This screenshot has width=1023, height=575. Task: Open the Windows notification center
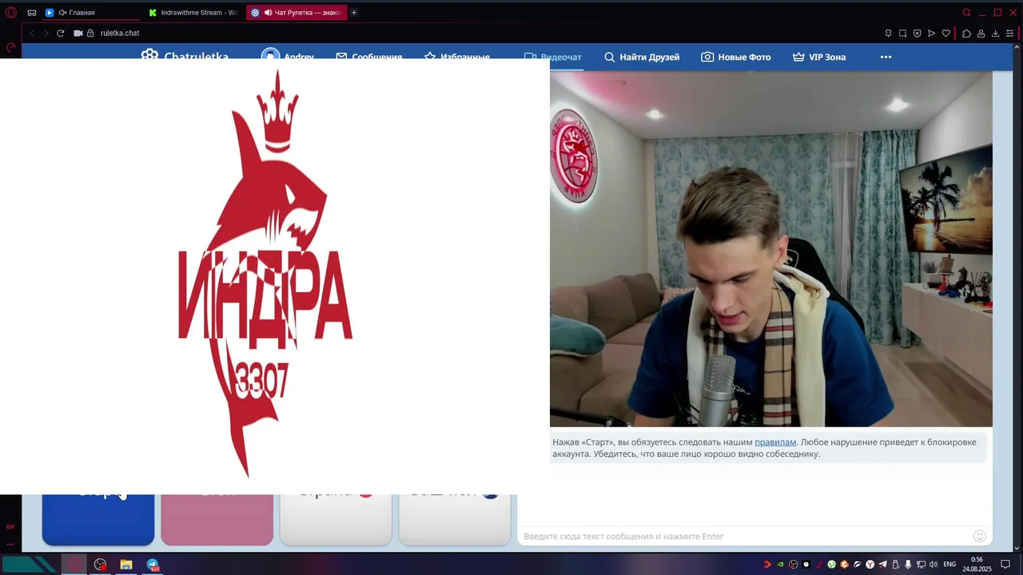tap(1005, 565)
